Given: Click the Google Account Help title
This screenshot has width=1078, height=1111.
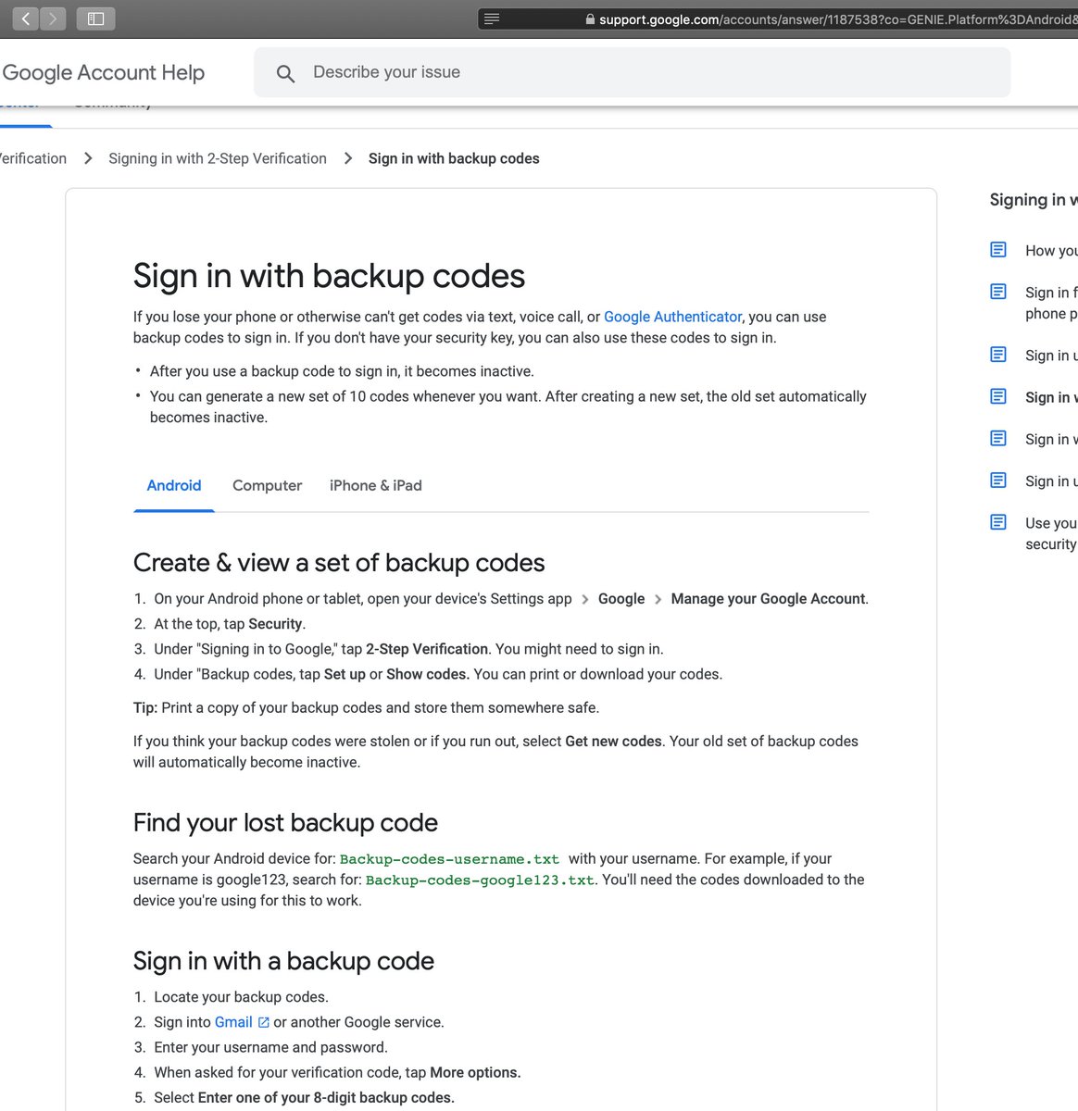Looking at the screenshot, I should 103,73.
